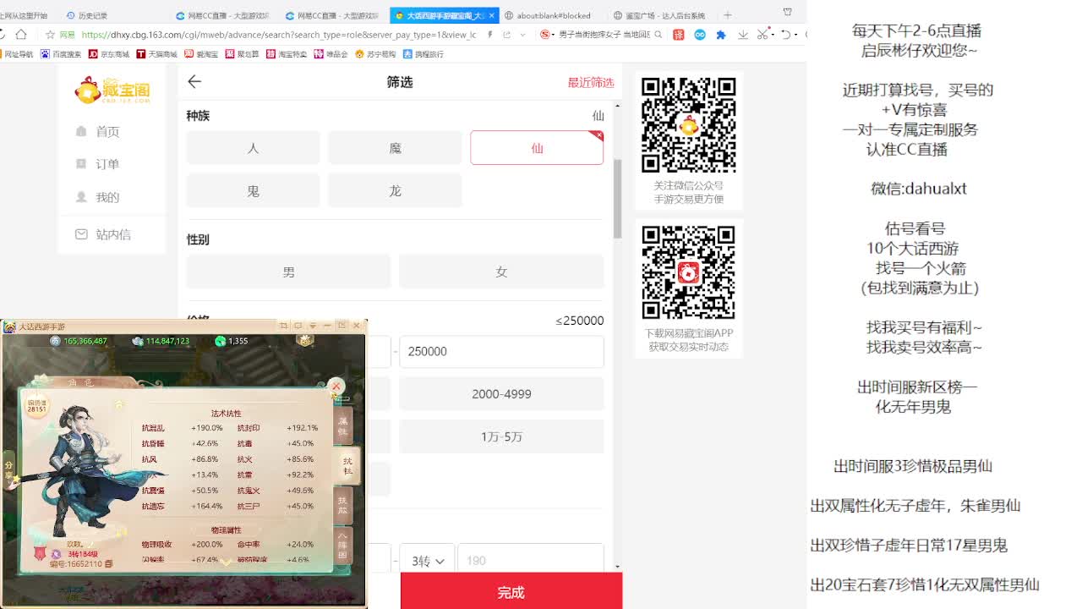
Task: Select the 鬼 race option
Action: pyautogui.click(x=253, y=191)
